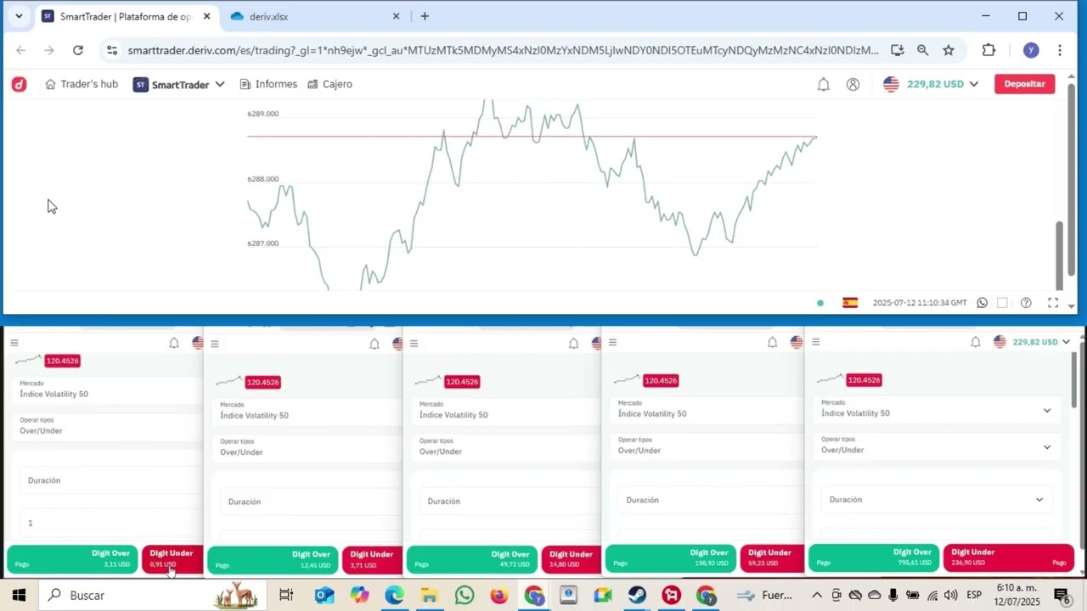Open hamburger menu in the 795,61 USD payout panel
This screenshot has width=1087, height=611.
[x=815, y=342]
